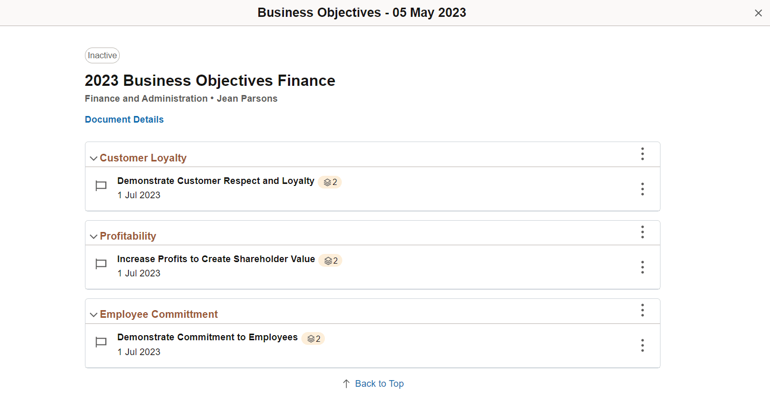
Task: Open the stacked items badge under Employee Committment
Action: 313,338
